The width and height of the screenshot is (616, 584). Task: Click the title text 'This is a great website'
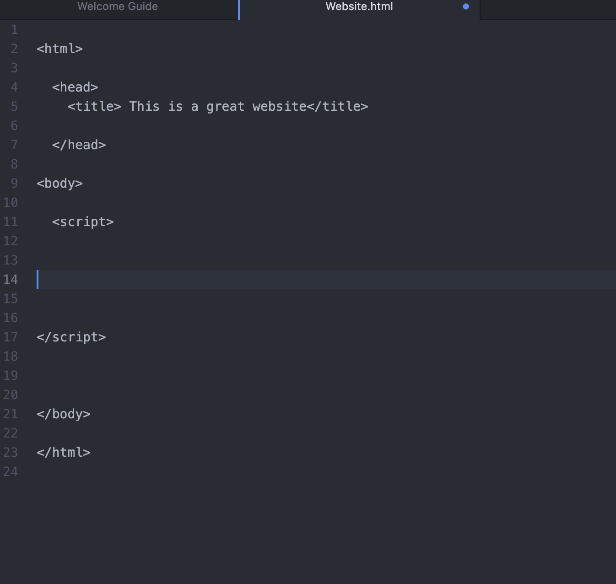point(218,107)
